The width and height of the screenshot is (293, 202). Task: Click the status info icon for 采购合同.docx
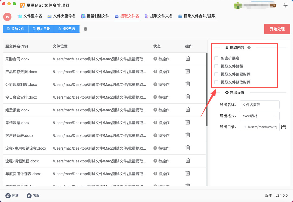(155, 59)
